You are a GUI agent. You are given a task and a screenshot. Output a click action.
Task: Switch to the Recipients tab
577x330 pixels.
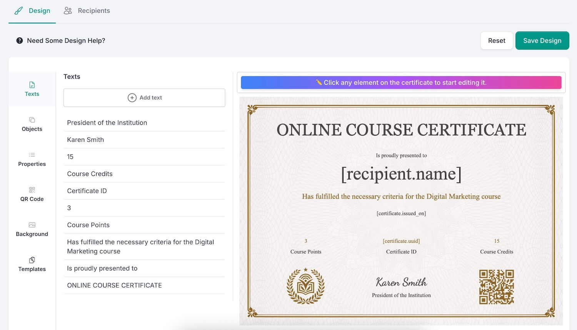tap(87, 11)
